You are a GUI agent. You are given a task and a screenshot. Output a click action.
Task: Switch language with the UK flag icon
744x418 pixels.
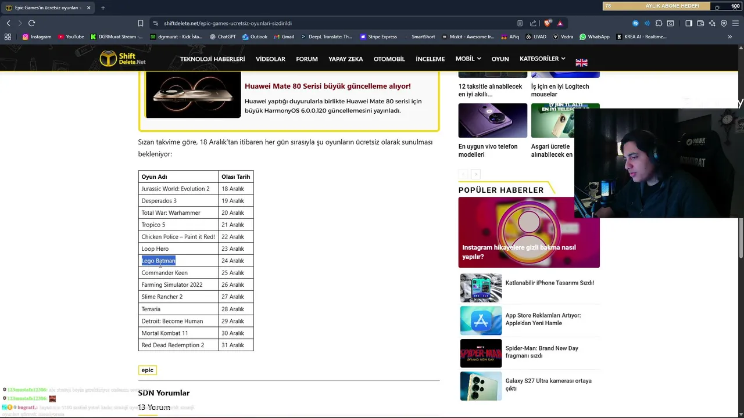[581, 62]
